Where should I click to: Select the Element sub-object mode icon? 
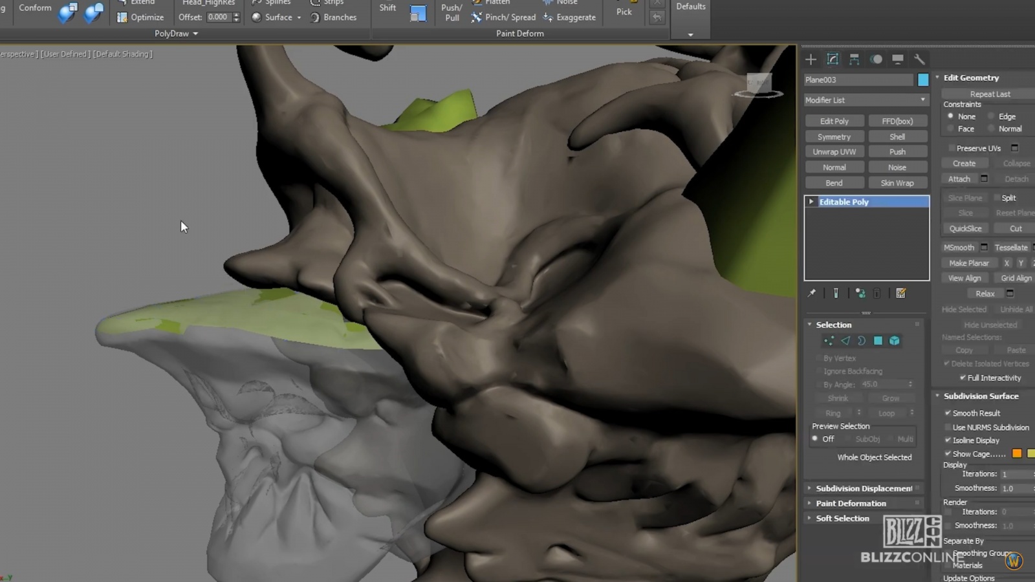click(x=895, y=341)
